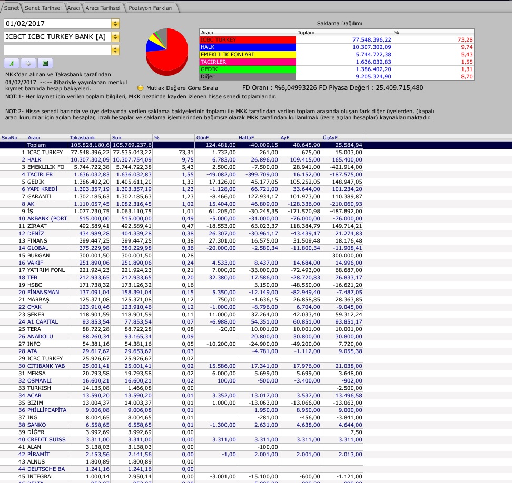Click DENİZ in the broker list

tap(36, 234)
